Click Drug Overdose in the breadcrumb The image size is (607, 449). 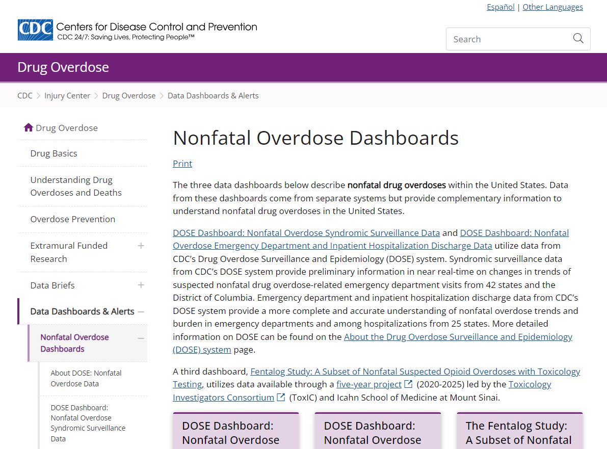pyautogui.click(x=129, y=96)
